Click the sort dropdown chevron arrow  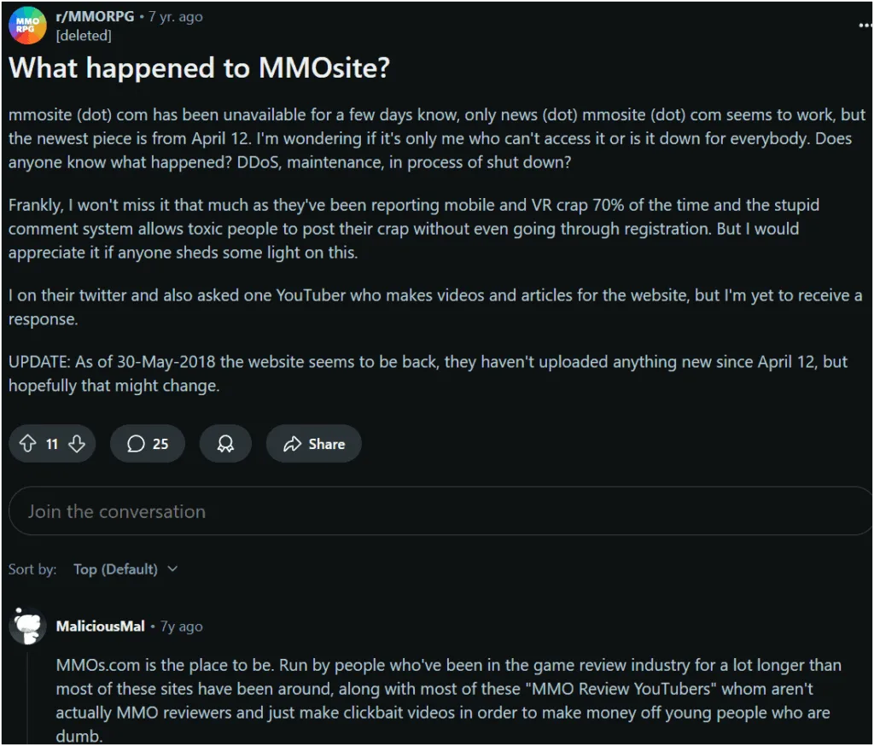[172, 569]
